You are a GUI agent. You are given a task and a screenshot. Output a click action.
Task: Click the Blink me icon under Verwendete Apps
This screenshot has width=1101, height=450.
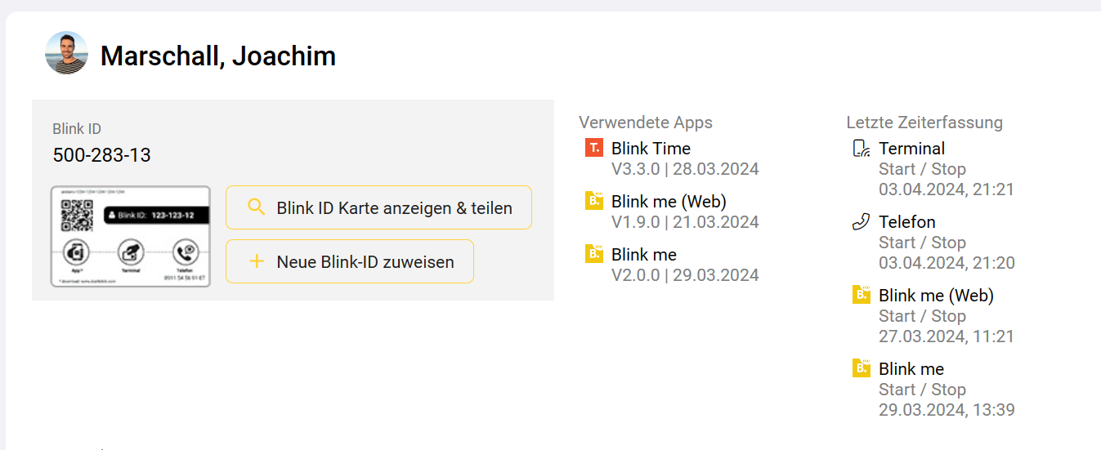[594, 254]
